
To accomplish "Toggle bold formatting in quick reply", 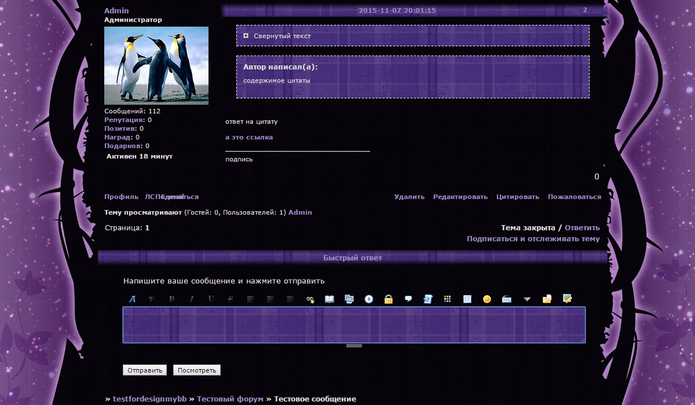I will [x=171, y=299].
